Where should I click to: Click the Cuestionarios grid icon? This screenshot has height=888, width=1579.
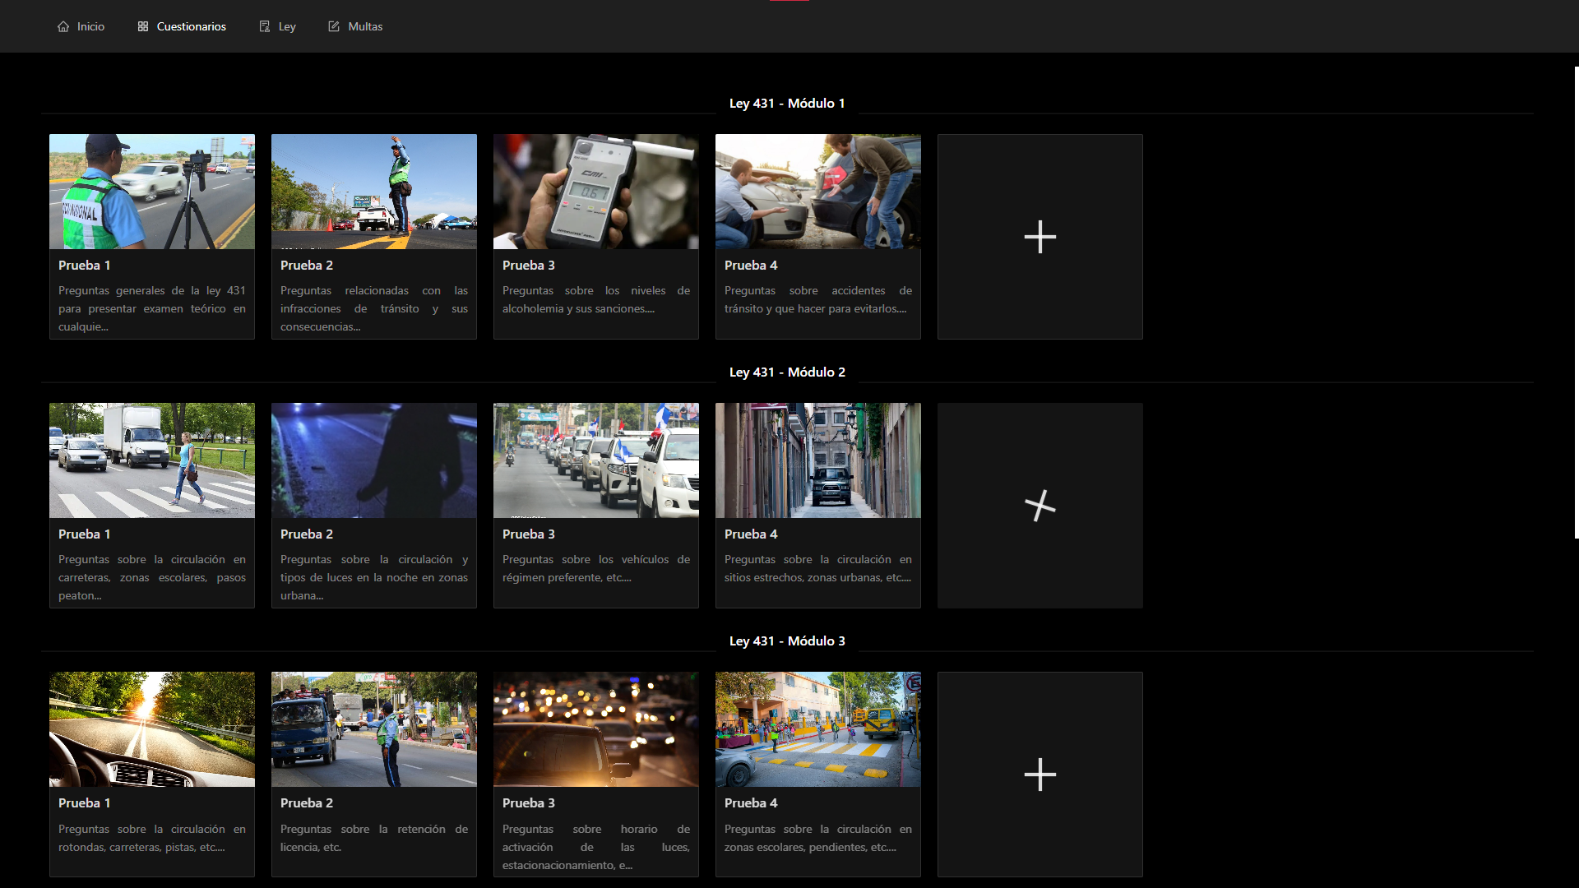143,26
